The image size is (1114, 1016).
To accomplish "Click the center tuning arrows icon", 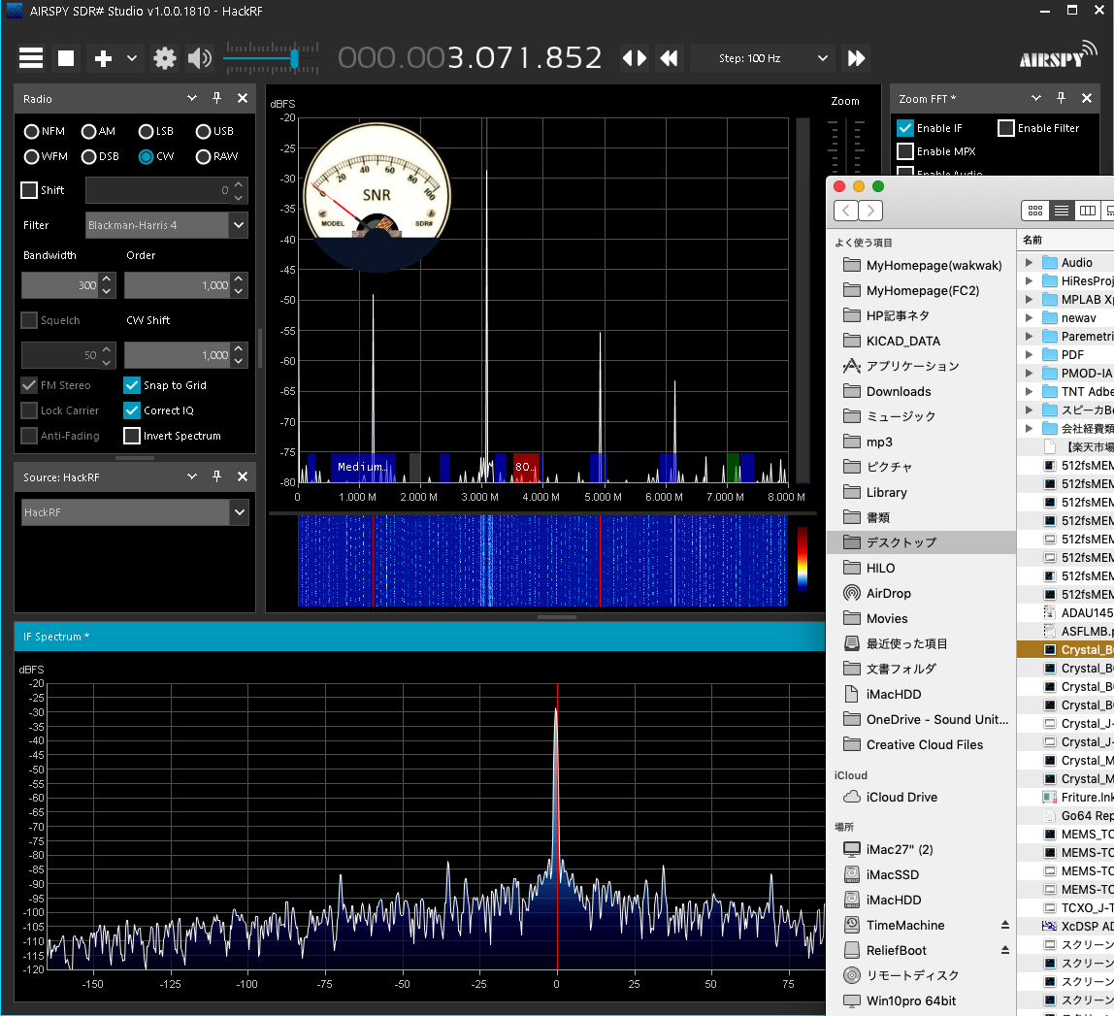I will coord(635,57).
